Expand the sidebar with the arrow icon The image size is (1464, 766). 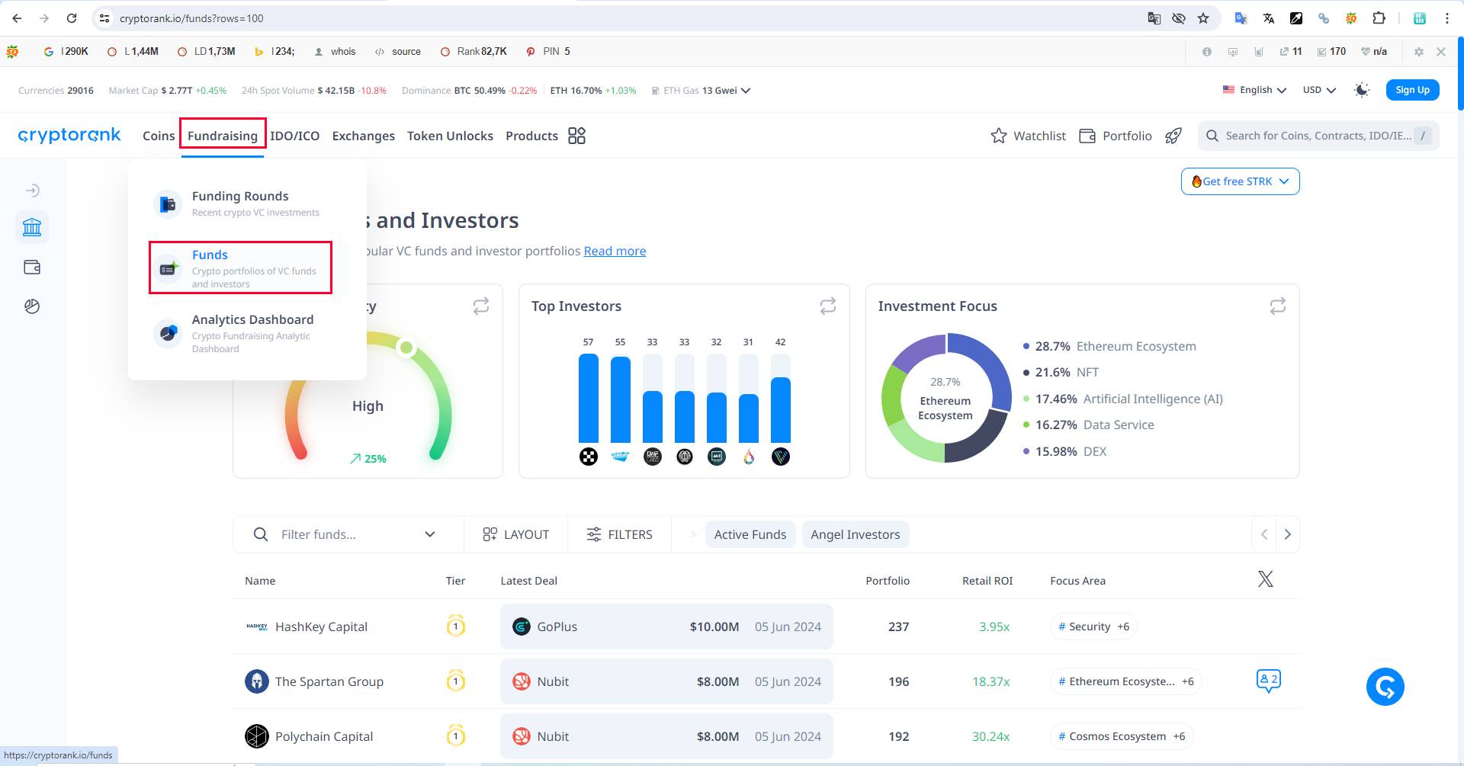pos(32,191)
